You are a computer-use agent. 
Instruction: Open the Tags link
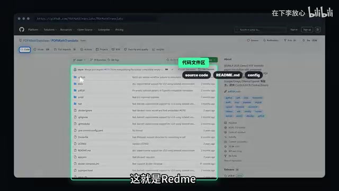coord(113,60)
